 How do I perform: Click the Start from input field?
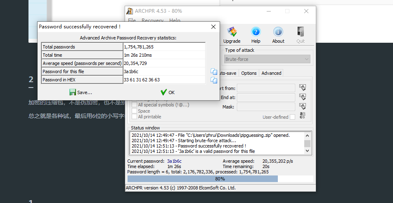(x=266, y=88)
